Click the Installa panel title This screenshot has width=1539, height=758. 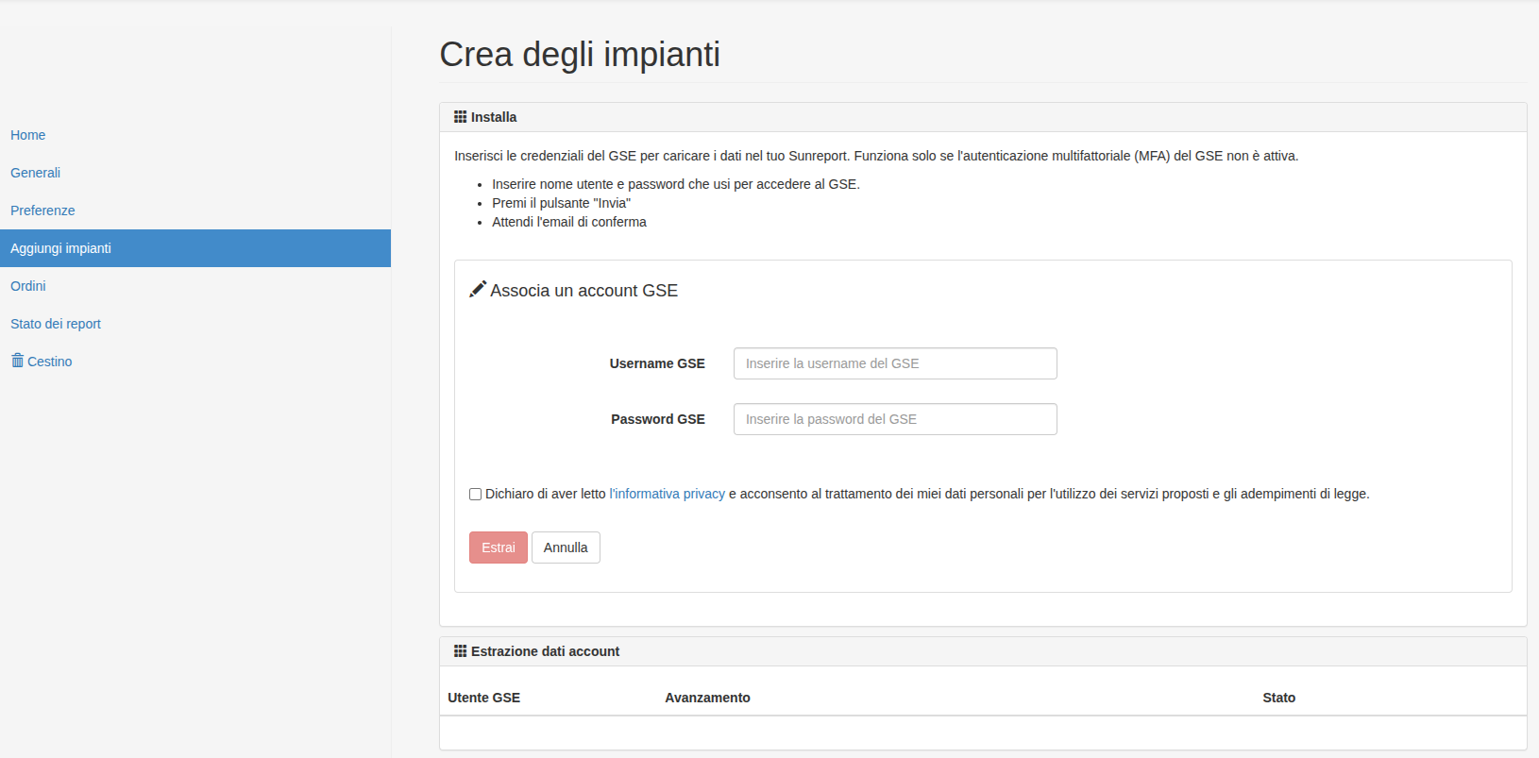[x=494, y=117]
